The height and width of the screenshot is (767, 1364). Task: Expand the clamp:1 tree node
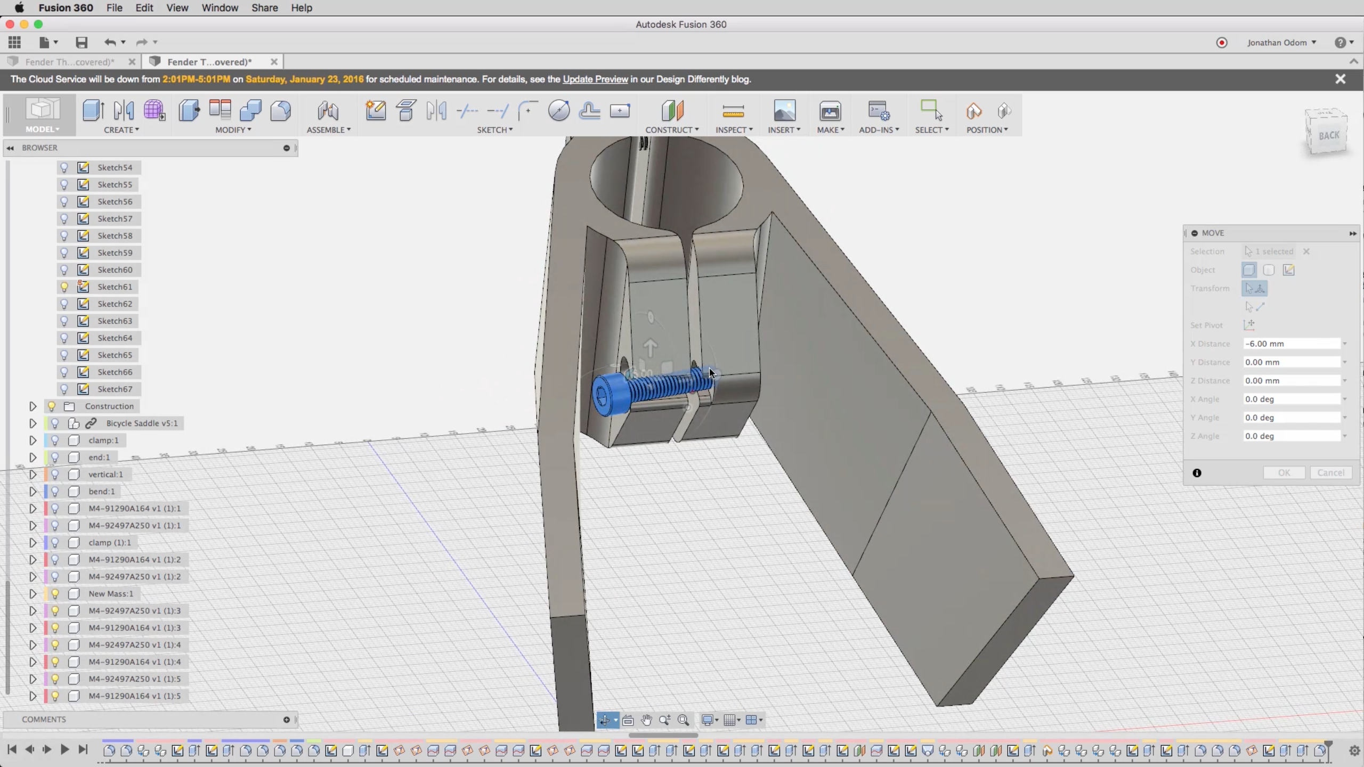[33, 440]
